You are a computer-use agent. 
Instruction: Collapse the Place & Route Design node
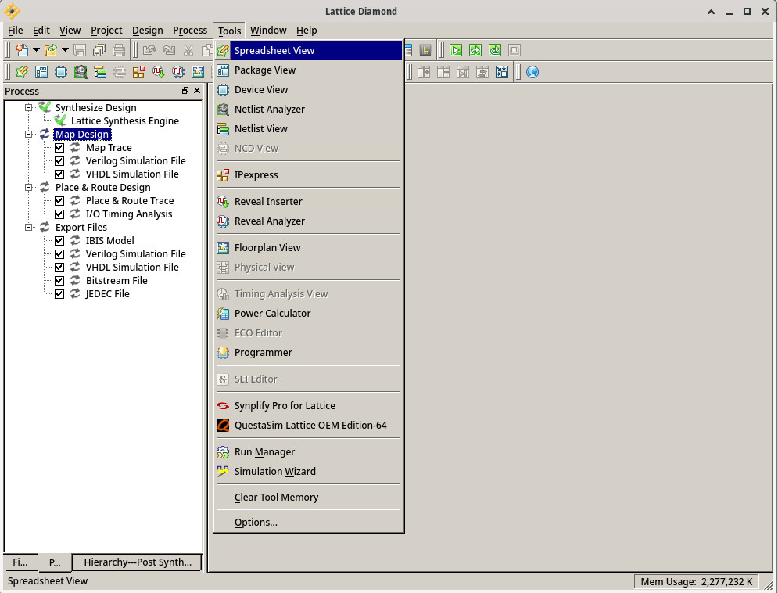tap(29, 188)
